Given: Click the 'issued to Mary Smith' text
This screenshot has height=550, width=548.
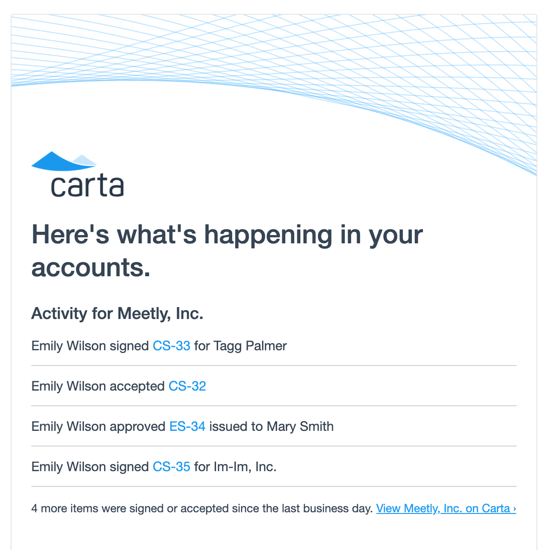Looking at the screenshot, I should point(272,426).
